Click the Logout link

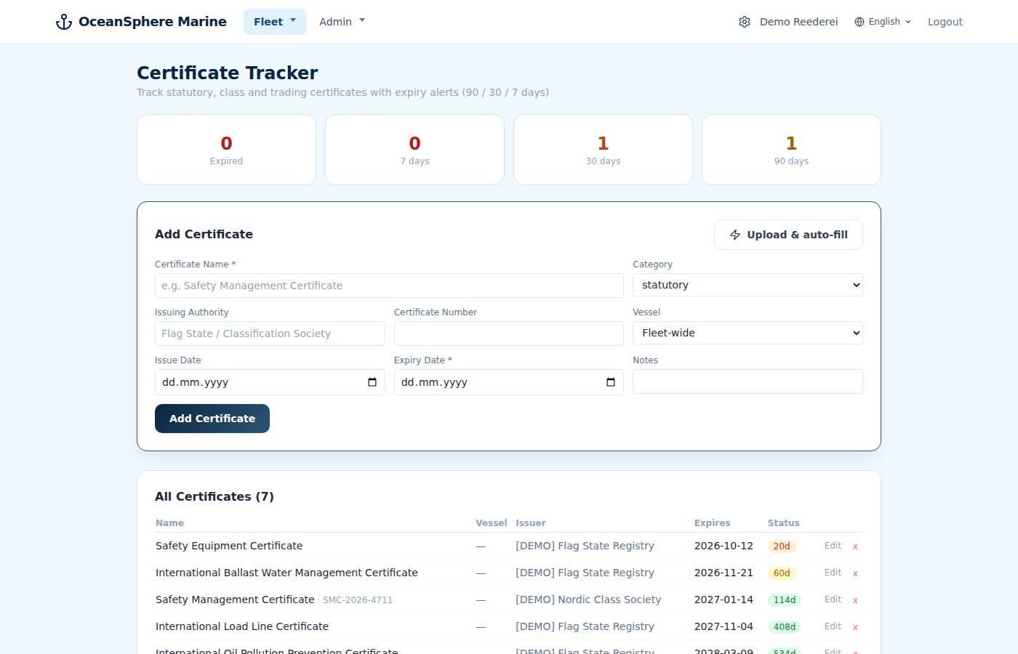click(x=945, y=22)
